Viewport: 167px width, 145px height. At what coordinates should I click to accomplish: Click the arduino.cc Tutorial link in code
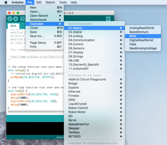click(37, 56)
